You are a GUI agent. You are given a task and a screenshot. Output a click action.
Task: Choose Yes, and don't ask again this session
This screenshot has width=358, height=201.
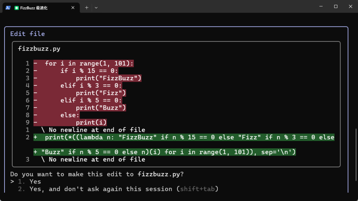click(x=118, y=189)
